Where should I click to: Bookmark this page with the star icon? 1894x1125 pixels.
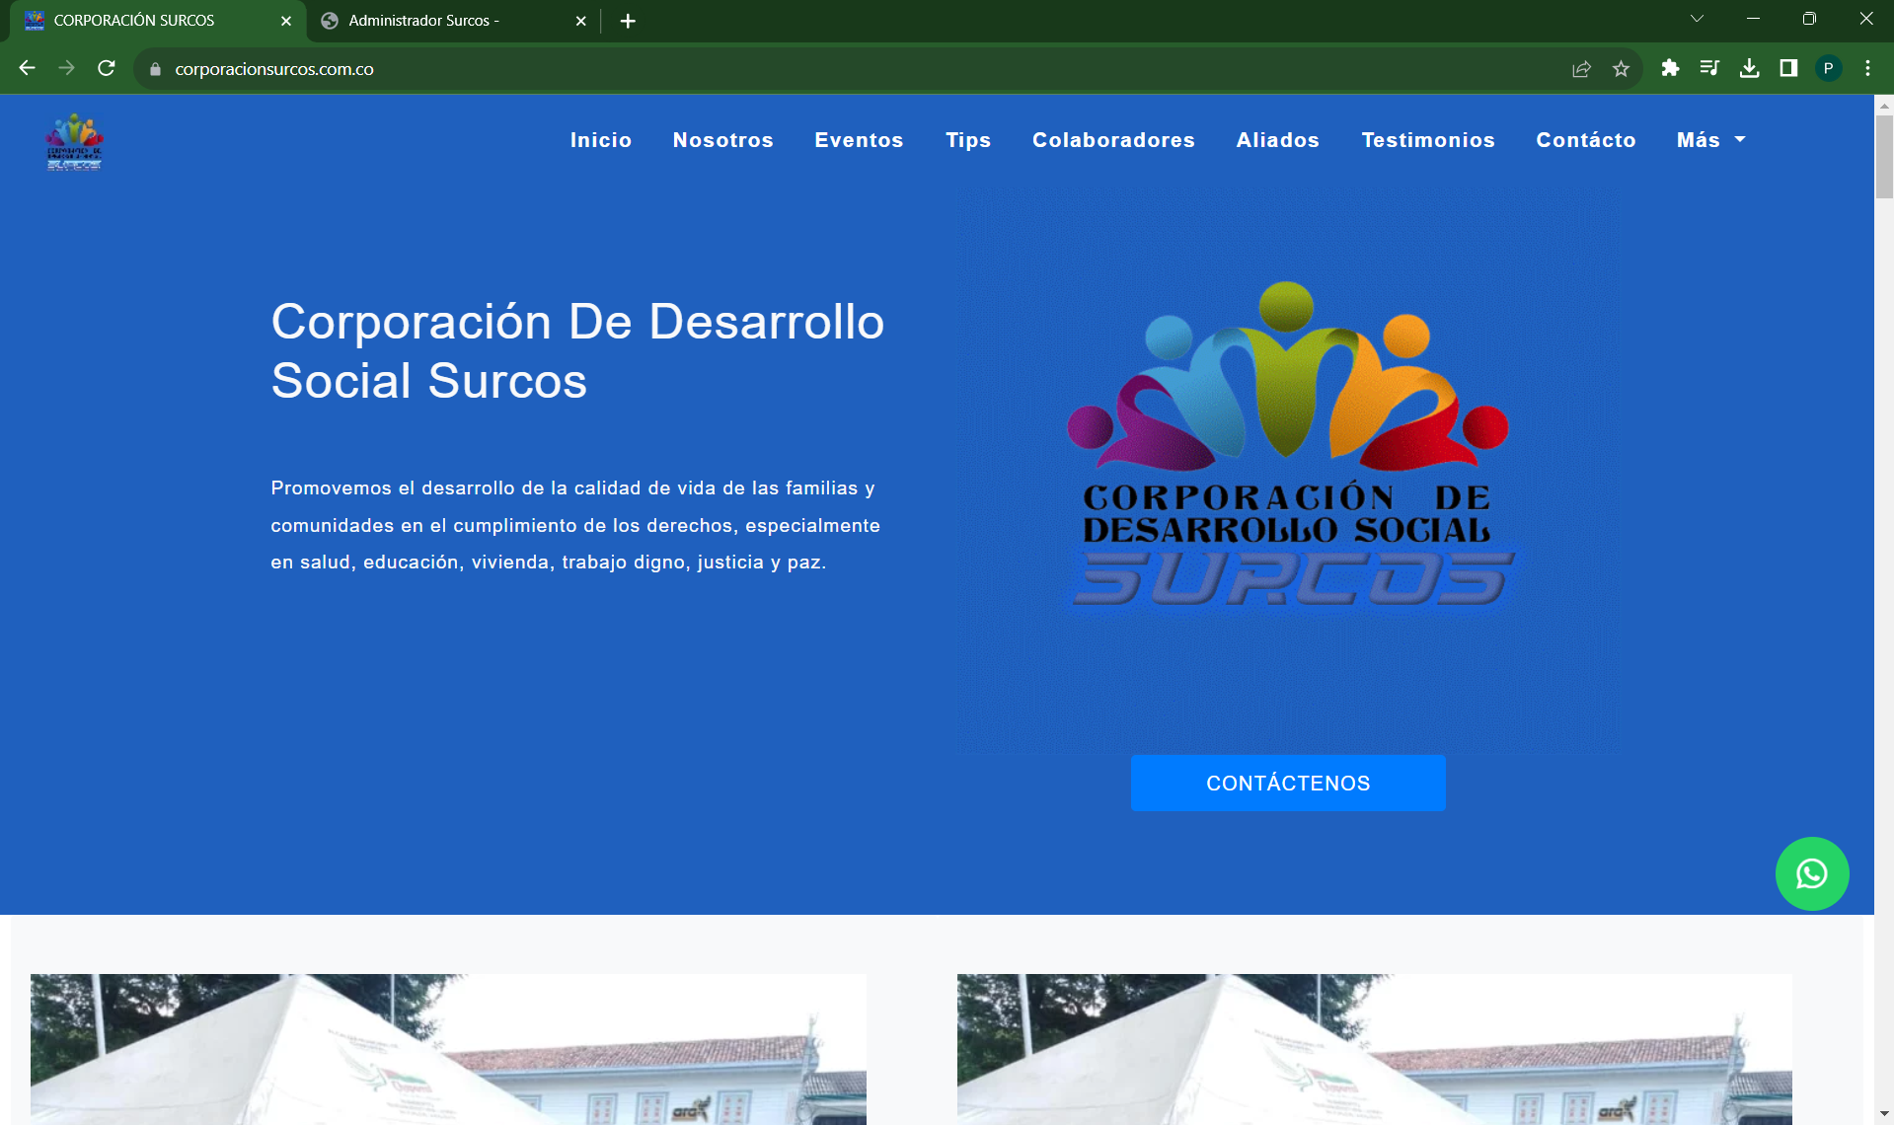point(1621,68)
